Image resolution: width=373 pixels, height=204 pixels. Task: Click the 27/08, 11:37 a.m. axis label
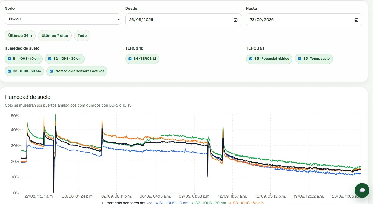[39, 196]
